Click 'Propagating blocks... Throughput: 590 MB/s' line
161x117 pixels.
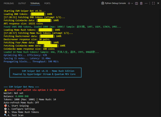click(31, 62)
